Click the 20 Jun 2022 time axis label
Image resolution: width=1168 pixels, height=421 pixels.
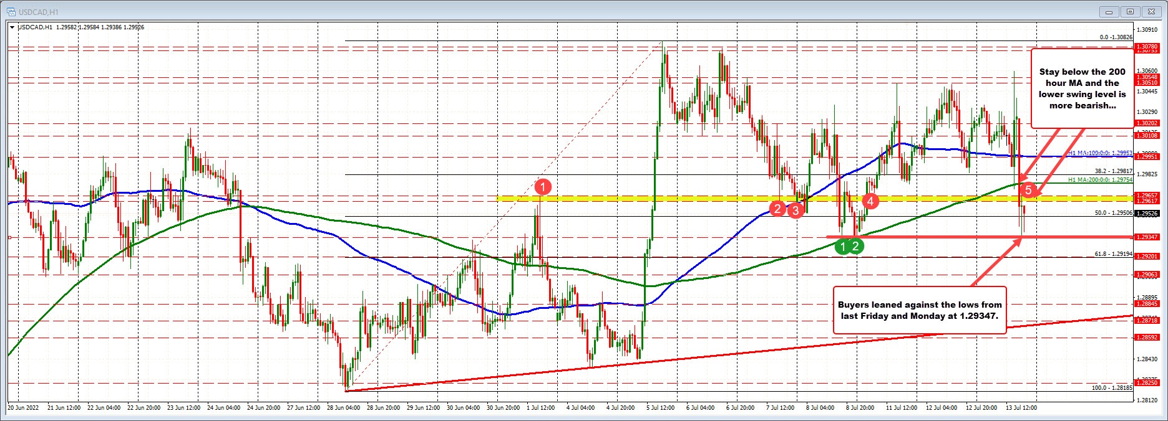click(x=23, y=408)
